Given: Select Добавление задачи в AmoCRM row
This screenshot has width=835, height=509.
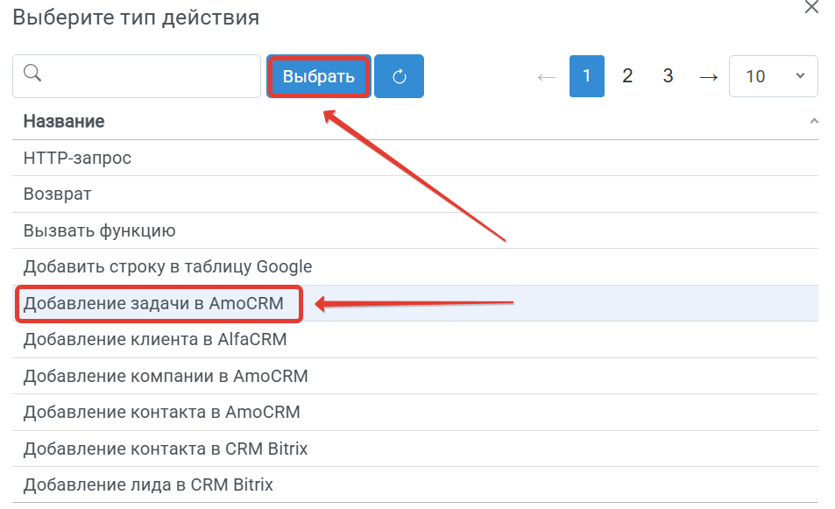Looking at the screenshot, I should point(415,303).
